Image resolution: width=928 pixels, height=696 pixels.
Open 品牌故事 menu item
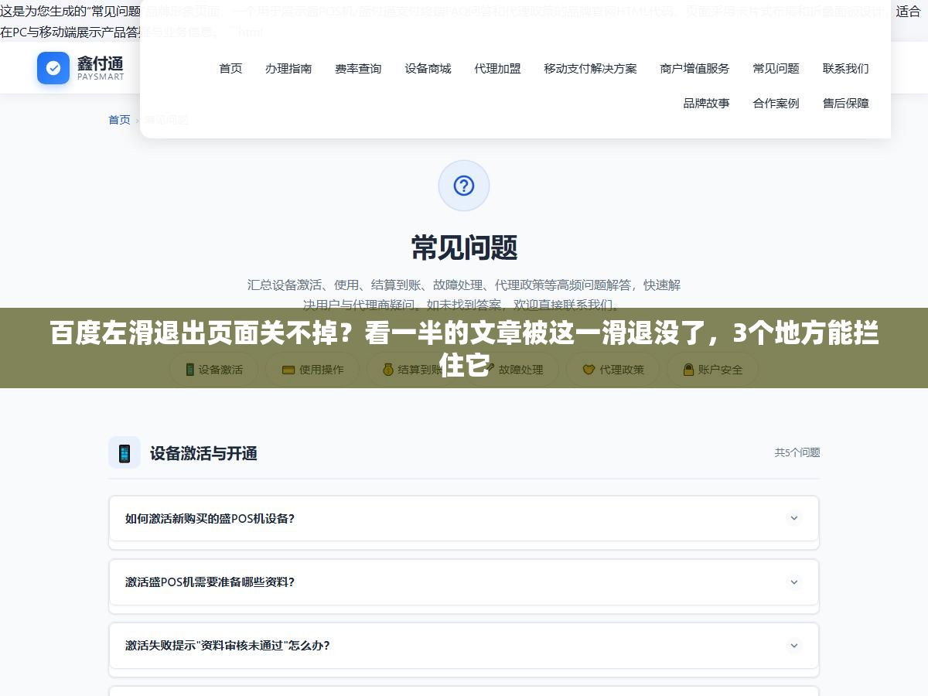[x=706, y=103]
